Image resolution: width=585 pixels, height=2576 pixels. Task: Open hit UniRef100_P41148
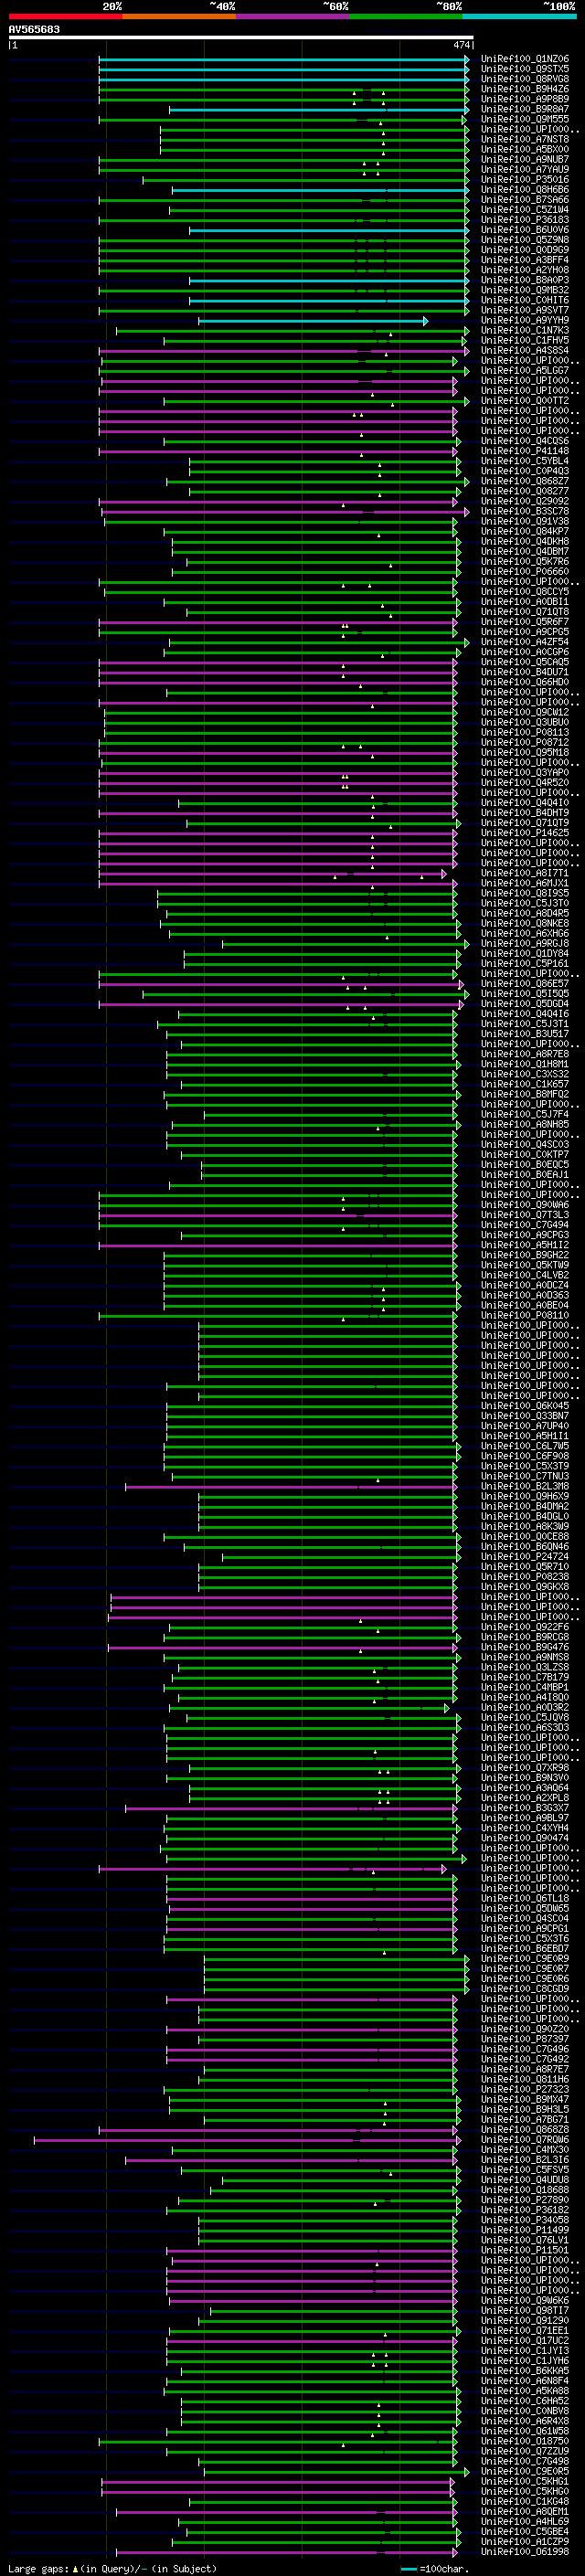tap(524, 451)
